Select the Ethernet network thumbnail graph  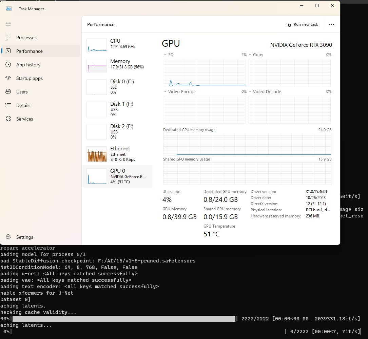(x=97, y=154)
